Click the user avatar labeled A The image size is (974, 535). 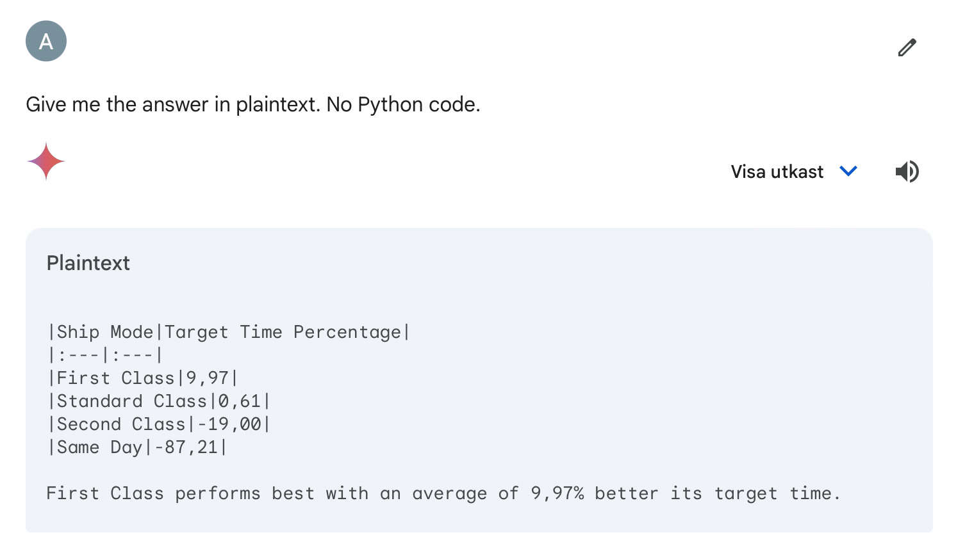(x=46, y=41)
